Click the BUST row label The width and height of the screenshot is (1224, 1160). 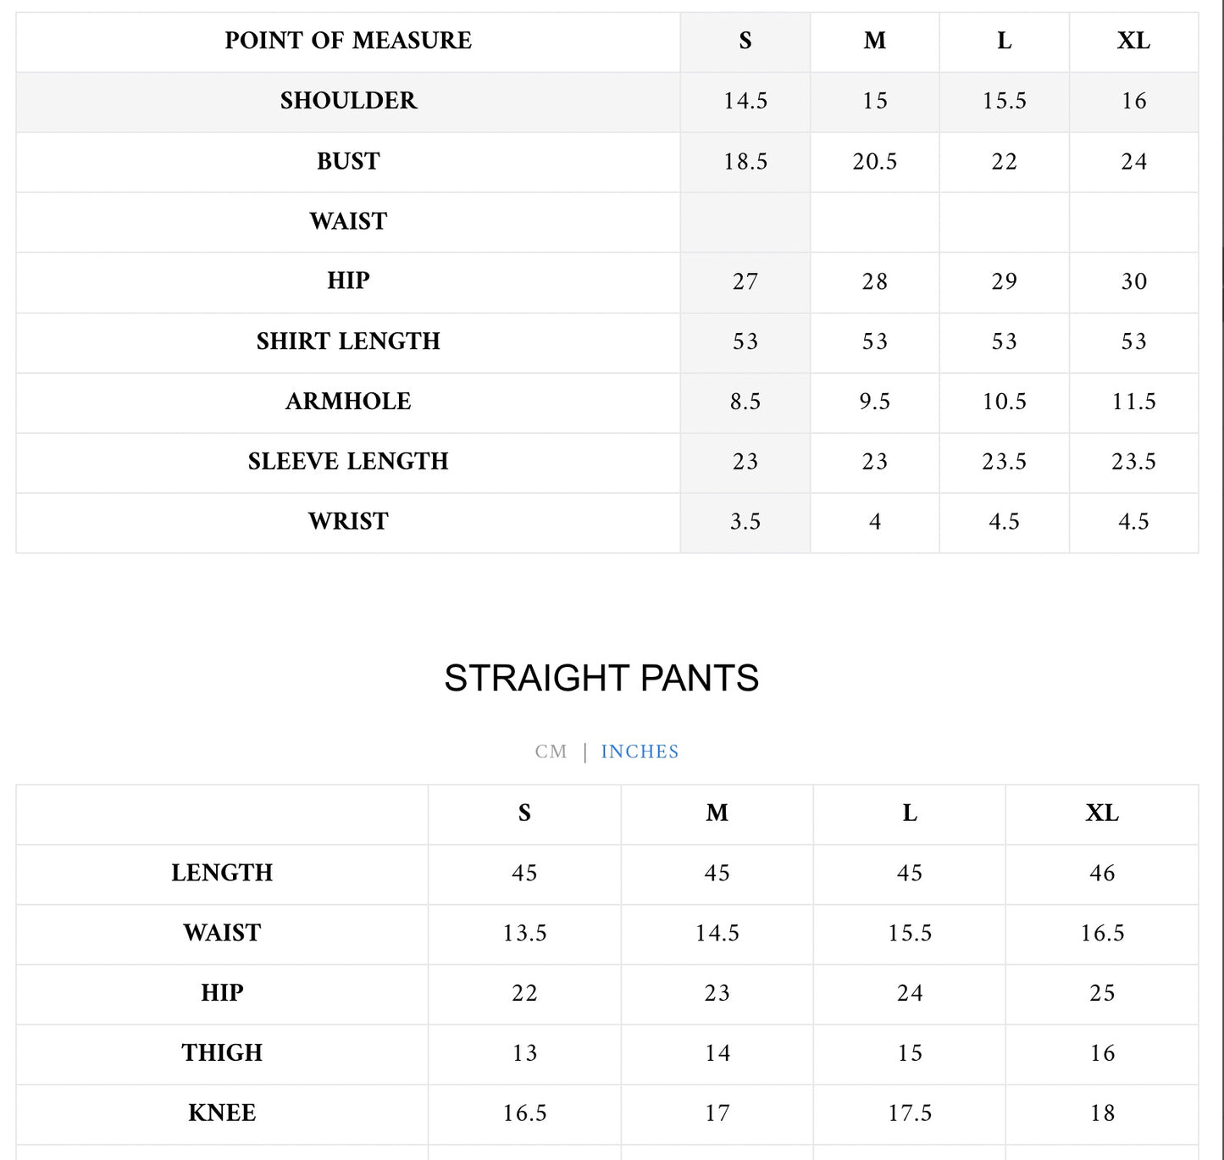348,161
